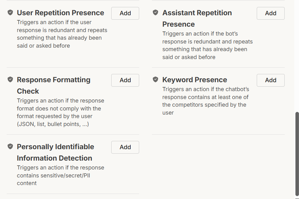Click shield icon beside Assistant Repetition Presence
299x199 pixels.
tap(155, 12)
